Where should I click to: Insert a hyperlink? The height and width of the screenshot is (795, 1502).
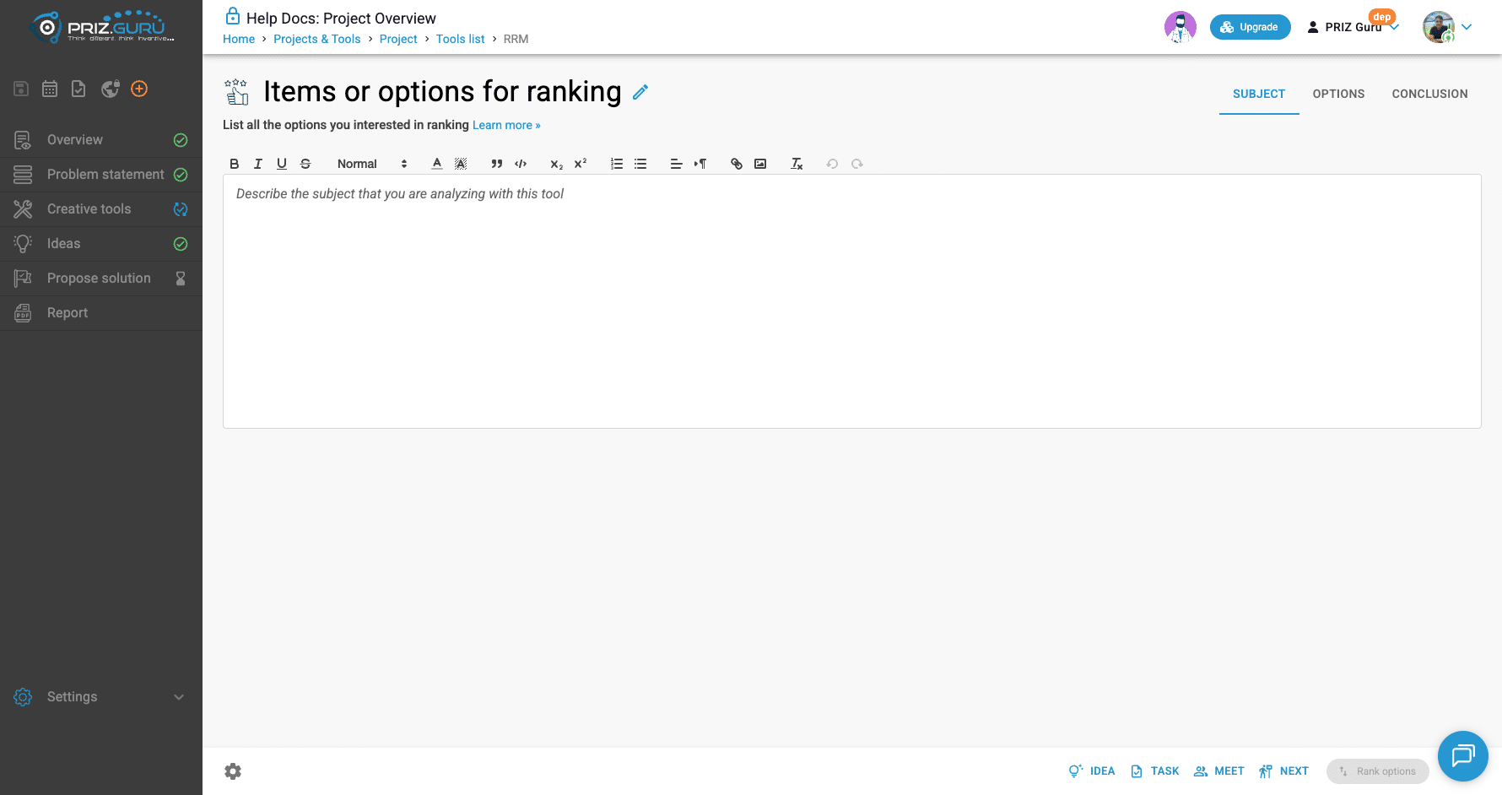point(737,164)
